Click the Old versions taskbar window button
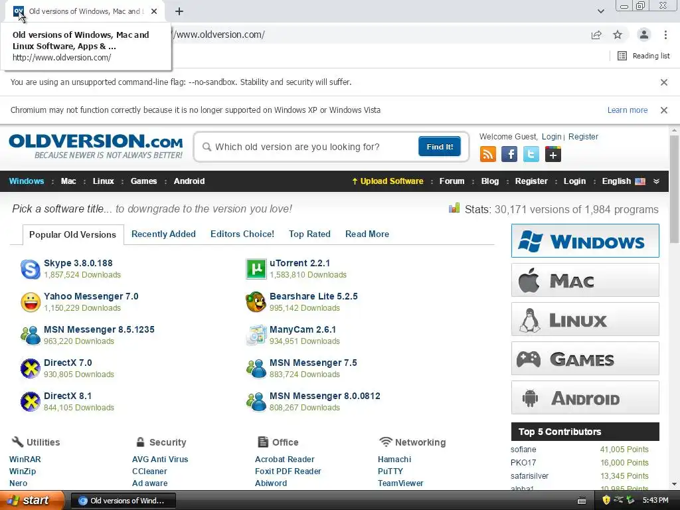This screenshot has width=680, height=510. pos(123,501)
